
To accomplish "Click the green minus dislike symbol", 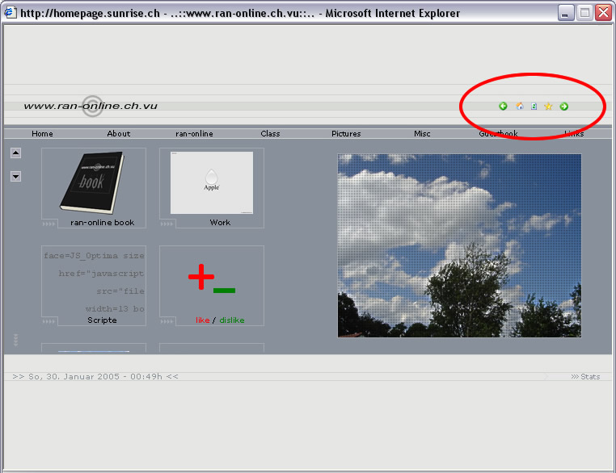I will [224, 290].
